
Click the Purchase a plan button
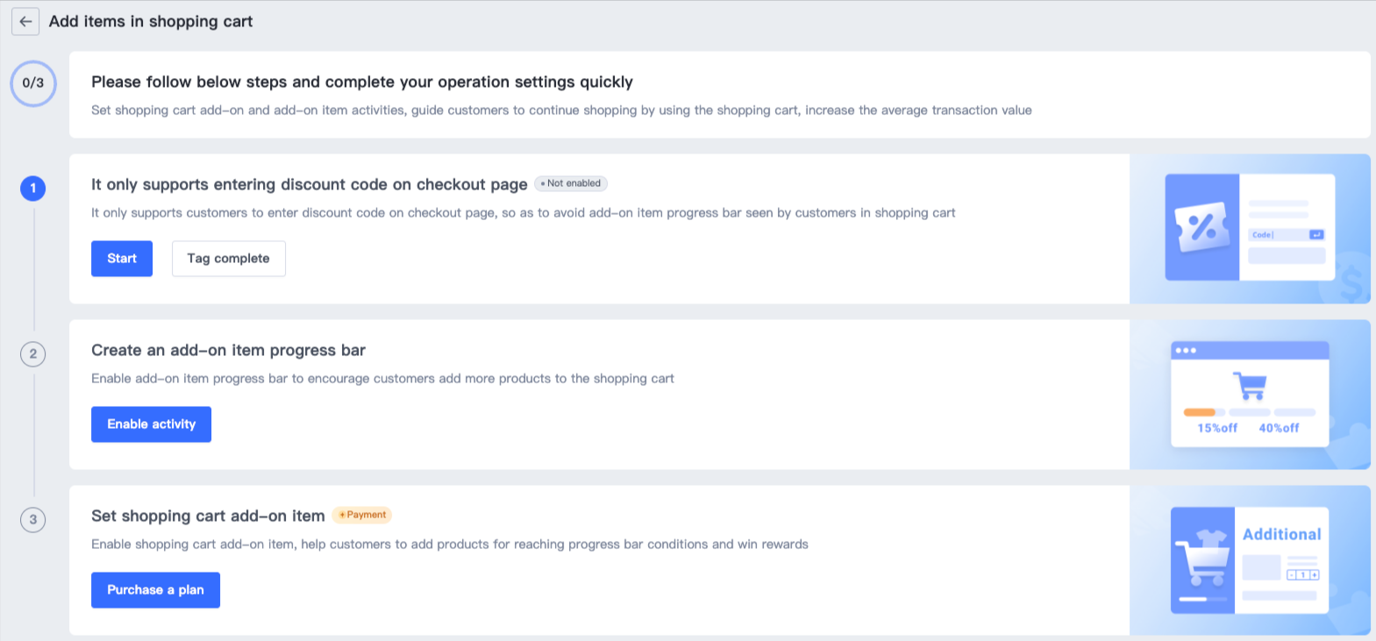(x=155, y=590)
